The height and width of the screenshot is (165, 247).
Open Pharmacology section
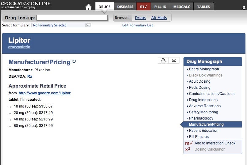(201, 118)
